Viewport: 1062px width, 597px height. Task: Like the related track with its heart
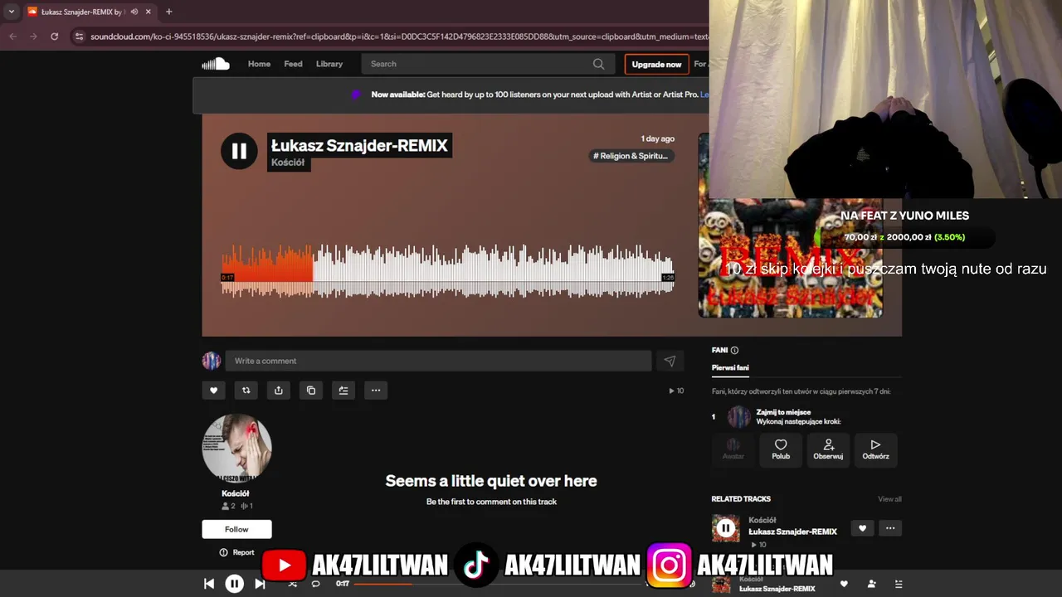pos(862,528)
